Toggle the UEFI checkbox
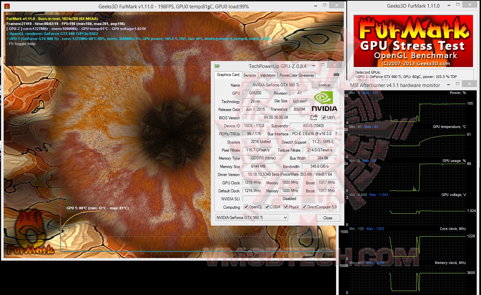 pyautogui.click(x=324, y=117)
